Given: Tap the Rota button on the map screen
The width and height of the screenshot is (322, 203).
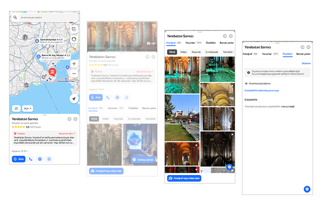Looking at the screenshot, I should pos(18,159).
